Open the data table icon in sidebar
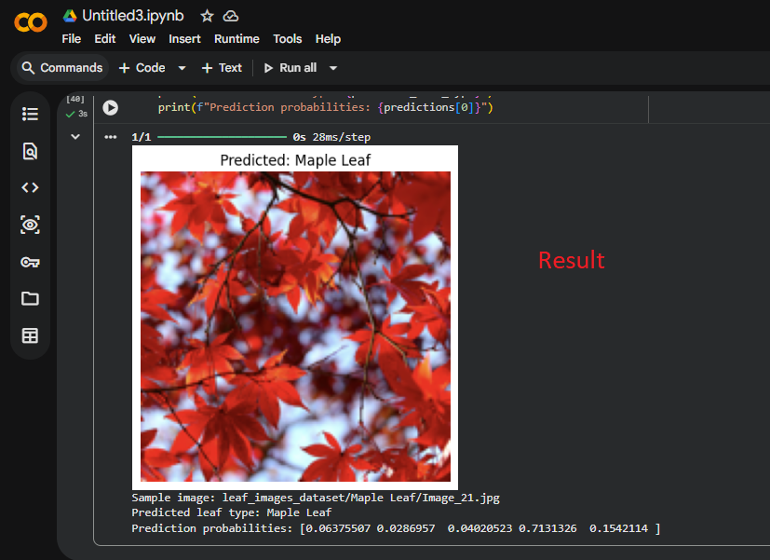 (30, 335)
